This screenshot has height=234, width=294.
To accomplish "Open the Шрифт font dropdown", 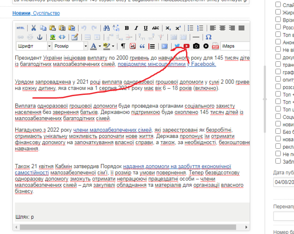I will coord(34,46).
